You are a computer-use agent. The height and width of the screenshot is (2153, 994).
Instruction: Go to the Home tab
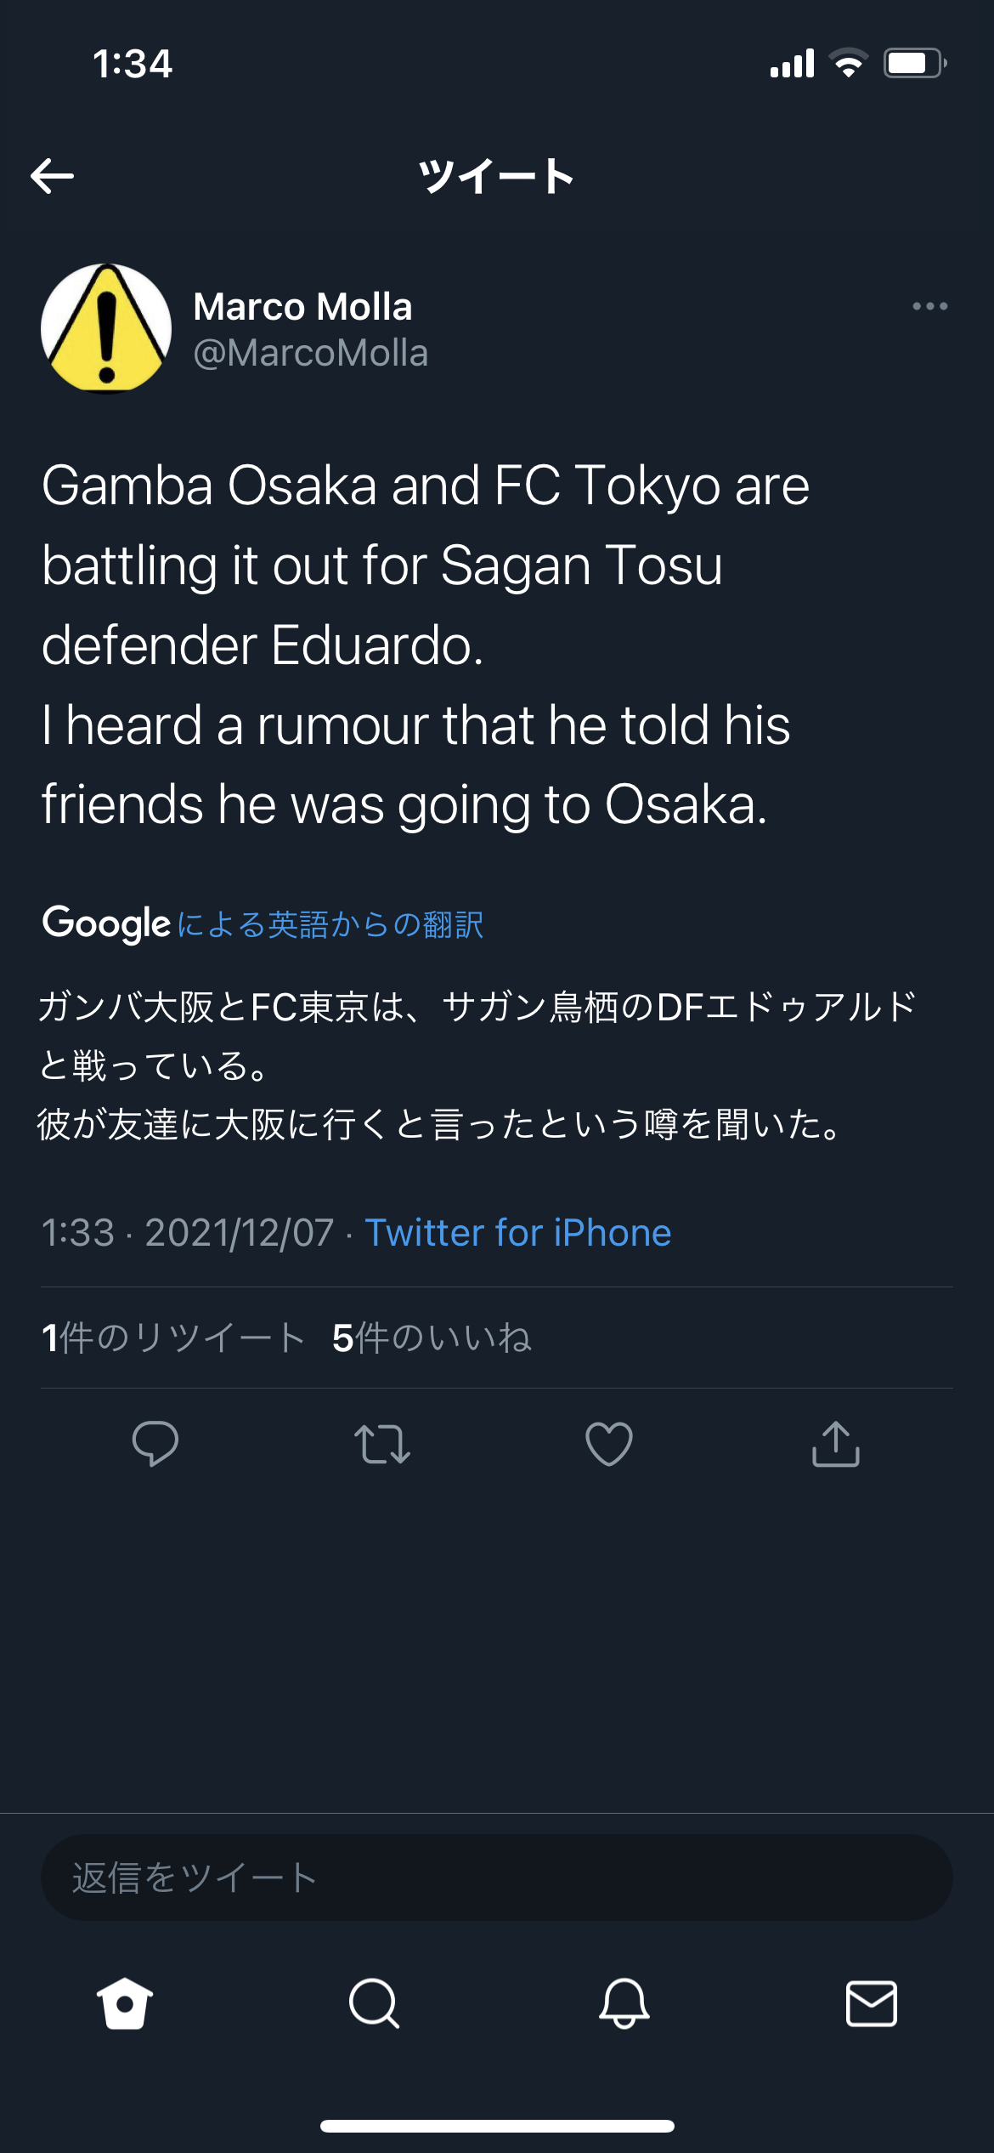point(125,2003)
